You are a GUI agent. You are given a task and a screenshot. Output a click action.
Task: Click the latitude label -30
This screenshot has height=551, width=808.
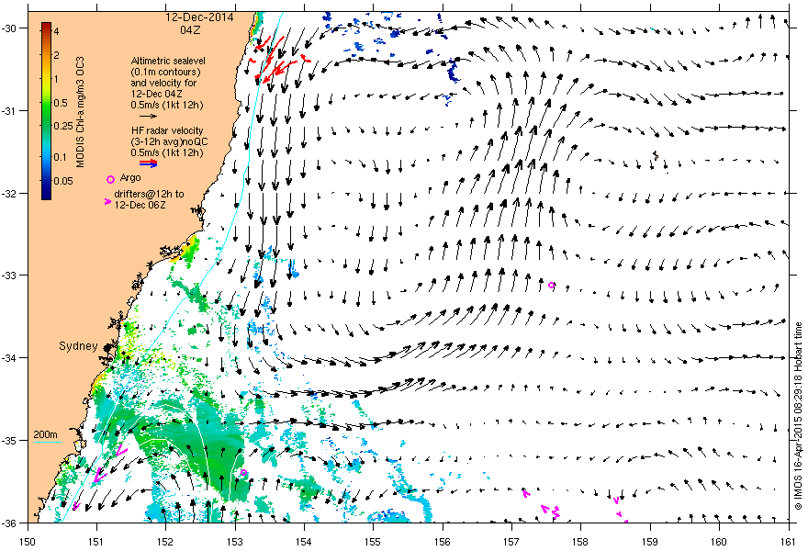coord(9,28)
